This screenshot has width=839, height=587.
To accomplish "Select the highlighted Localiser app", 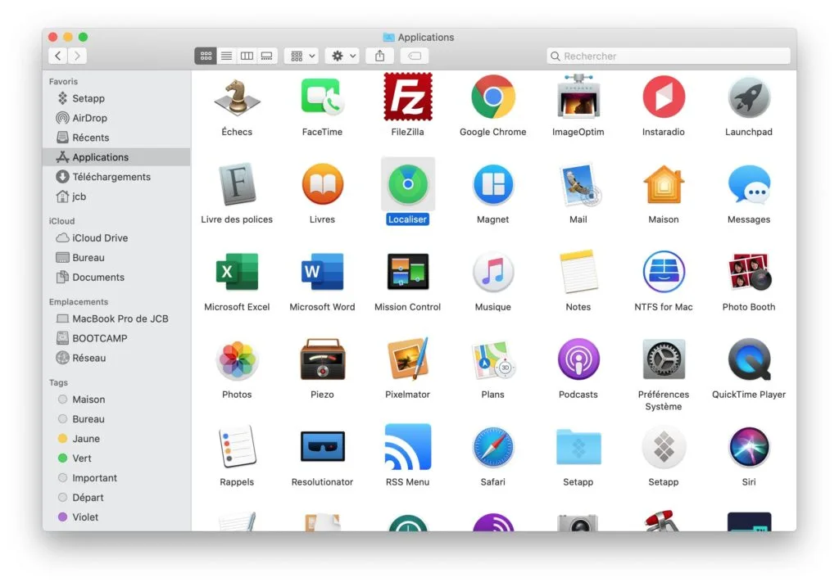I will point(408,184).
